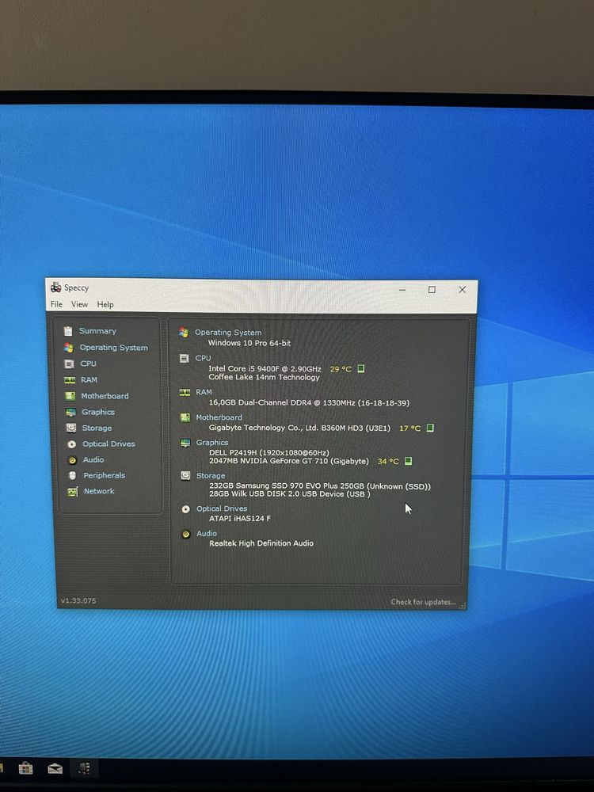Select Peripherals in the sidebar
This screenshot has height=792, width=594.
104,475
